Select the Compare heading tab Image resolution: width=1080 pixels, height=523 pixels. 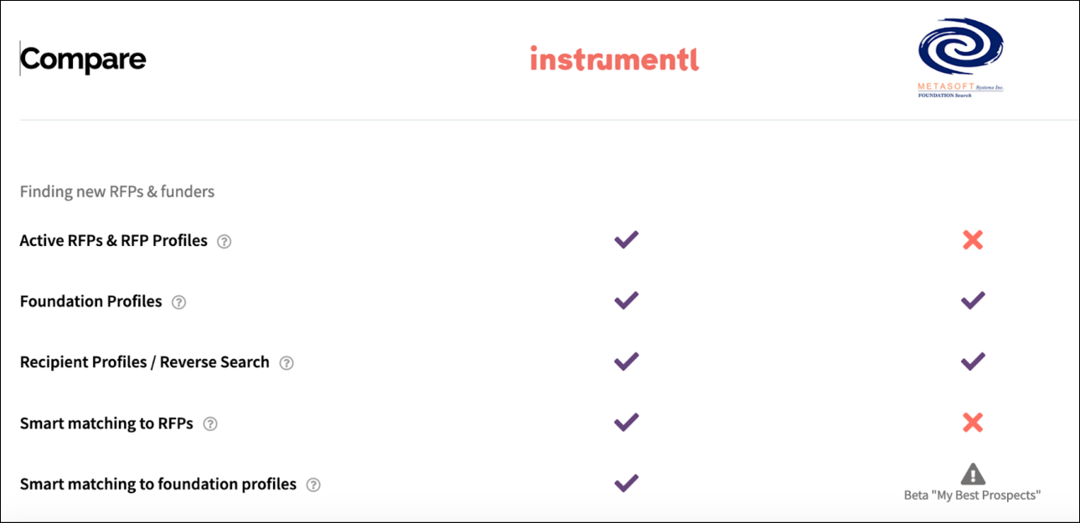(83, 59)
